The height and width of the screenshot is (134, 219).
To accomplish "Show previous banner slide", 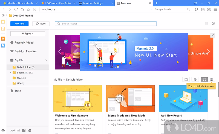I will [60, 51].
